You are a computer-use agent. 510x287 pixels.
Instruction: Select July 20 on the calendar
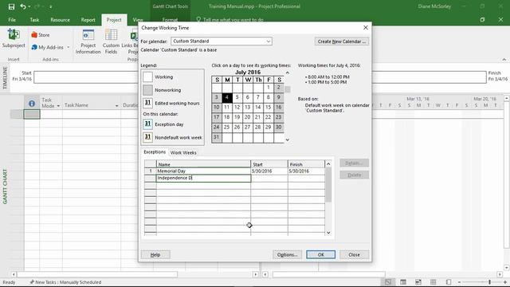(x=248, y=117)
